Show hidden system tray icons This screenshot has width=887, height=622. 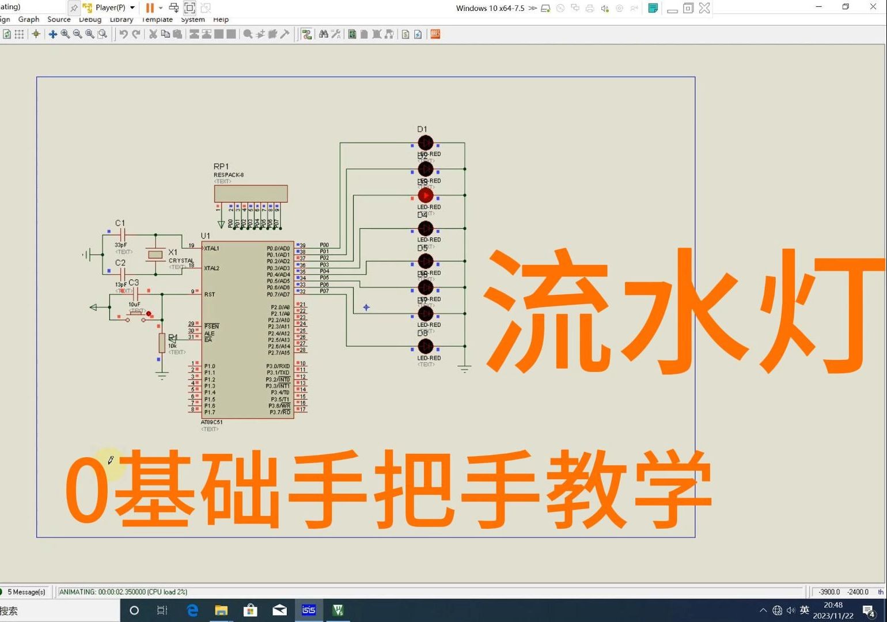pyautogui.click(x=763, y=610)
